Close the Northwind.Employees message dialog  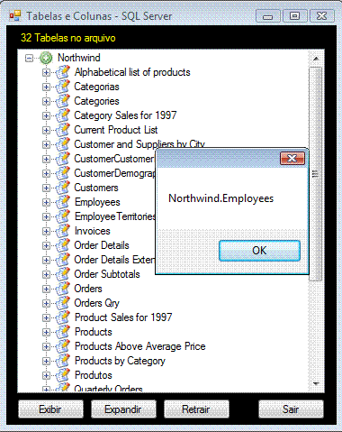click(x=292, y=158)
